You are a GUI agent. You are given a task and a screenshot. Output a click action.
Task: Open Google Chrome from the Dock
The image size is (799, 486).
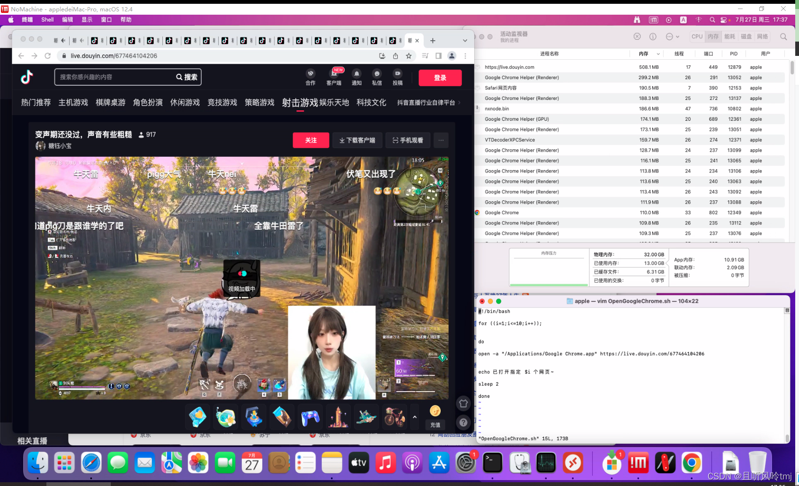(x=692, y=463)
